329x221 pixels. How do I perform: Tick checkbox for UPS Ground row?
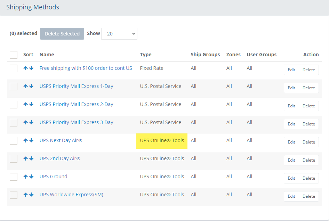coord(14,177)
